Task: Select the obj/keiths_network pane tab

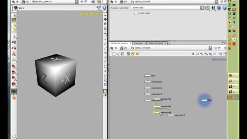Action: click(119, 43)
